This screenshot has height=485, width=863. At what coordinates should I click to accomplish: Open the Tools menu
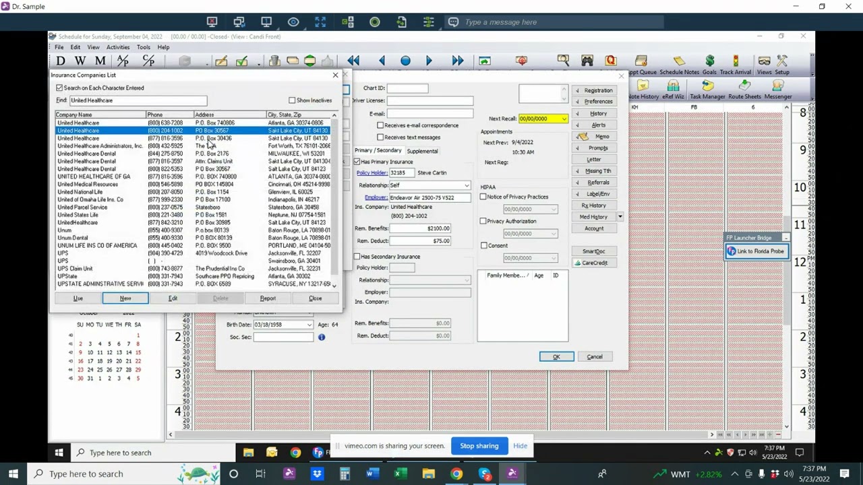(x=144, y=47)
